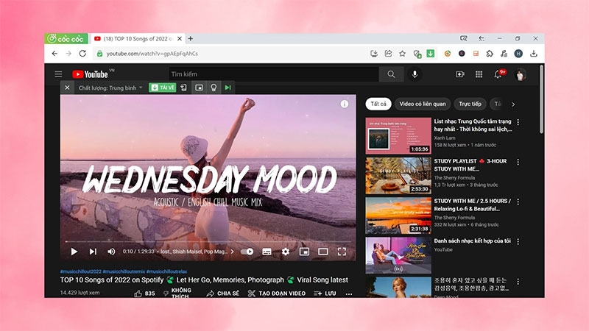The image size is (589, 331).
Task: Like the video with 835 likes
Action: tap(144, 293)
